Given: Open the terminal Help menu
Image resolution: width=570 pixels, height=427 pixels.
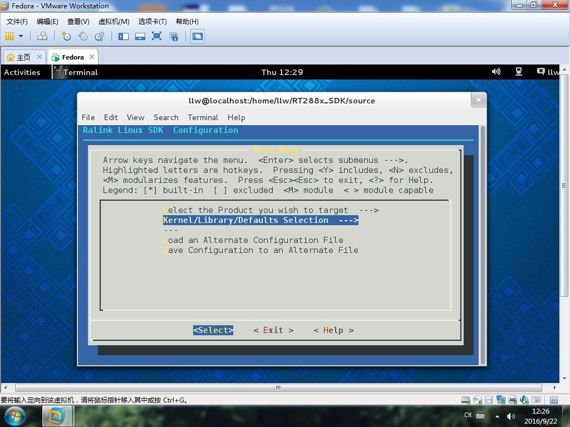Looking at the screenshot, I should point(236,117).
